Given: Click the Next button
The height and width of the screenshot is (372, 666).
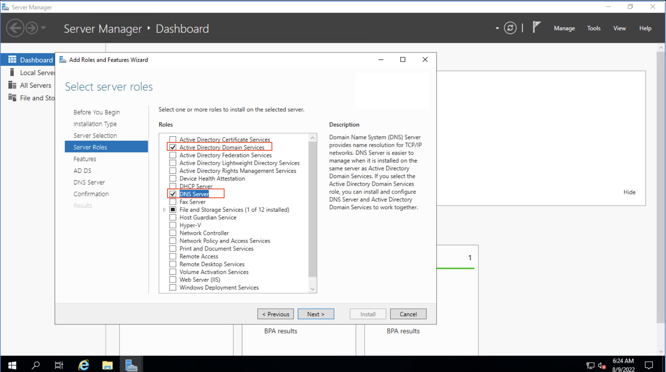Looking at the screenshot, I should pos(316,314).
